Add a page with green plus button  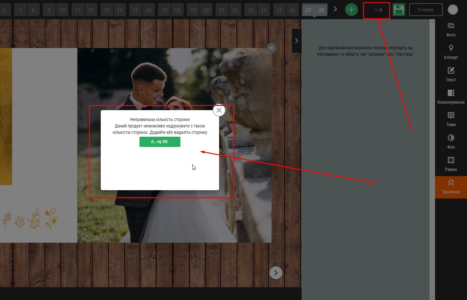[351, 10]
